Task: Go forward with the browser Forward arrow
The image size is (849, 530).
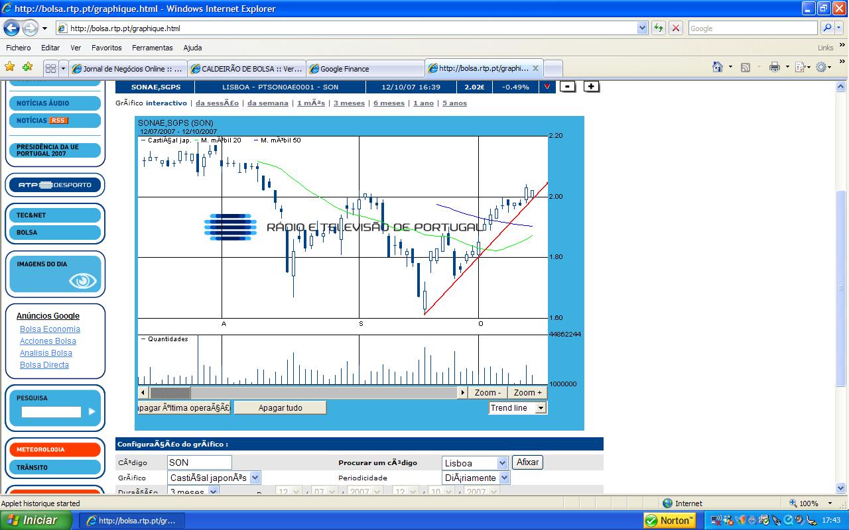Action: pyautogui.click(x=30, y=28)
